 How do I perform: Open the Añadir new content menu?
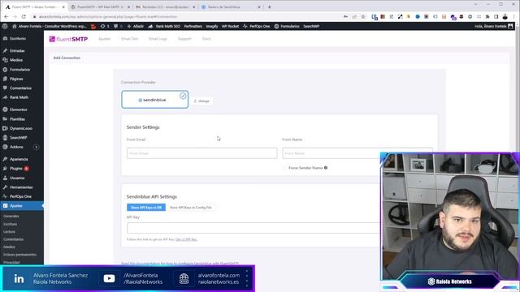[x=136, y=26]
